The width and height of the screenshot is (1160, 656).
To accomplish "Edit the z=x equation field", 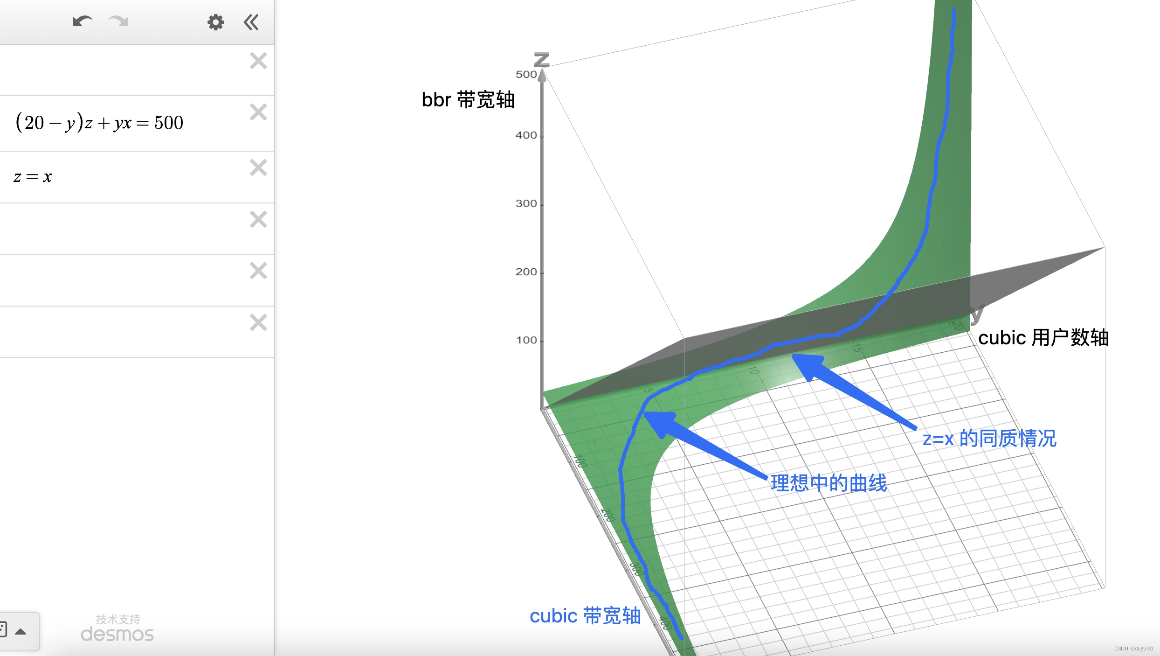I will (33, 177).
